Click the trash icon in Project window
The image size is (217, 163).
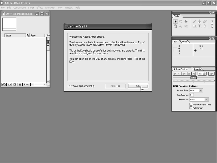click(20, 84)
